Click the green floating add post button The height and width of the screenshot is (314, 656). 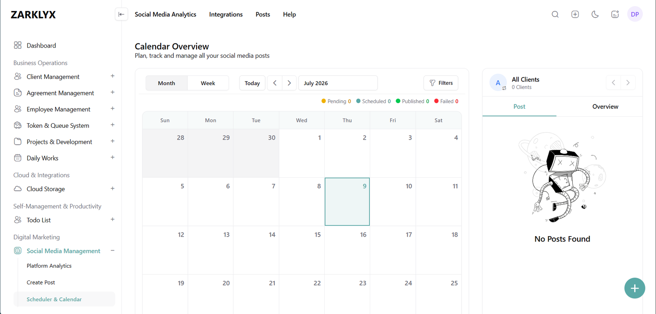coord(635,288)
